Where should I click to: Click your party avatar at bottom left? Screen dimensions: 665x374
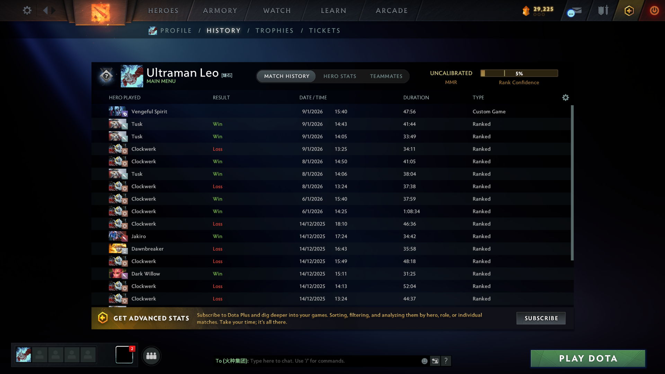(24, 355)
